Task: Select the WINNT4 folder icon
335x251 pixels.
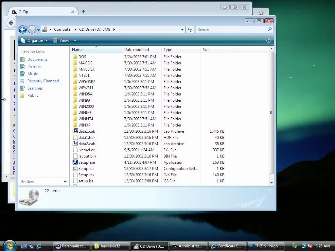Action: [x=75, y=119]
